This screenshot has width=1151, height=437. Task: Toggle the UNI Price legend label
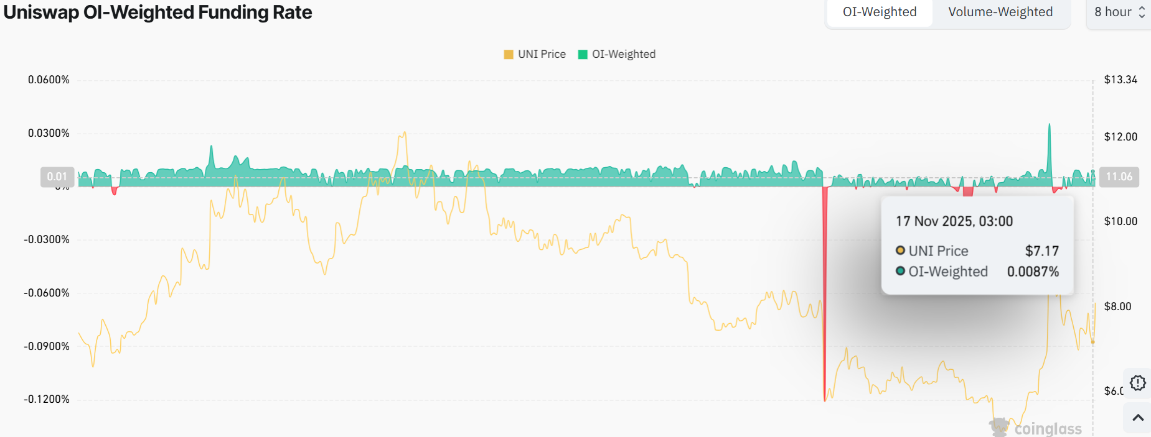(x=542, y=54)
